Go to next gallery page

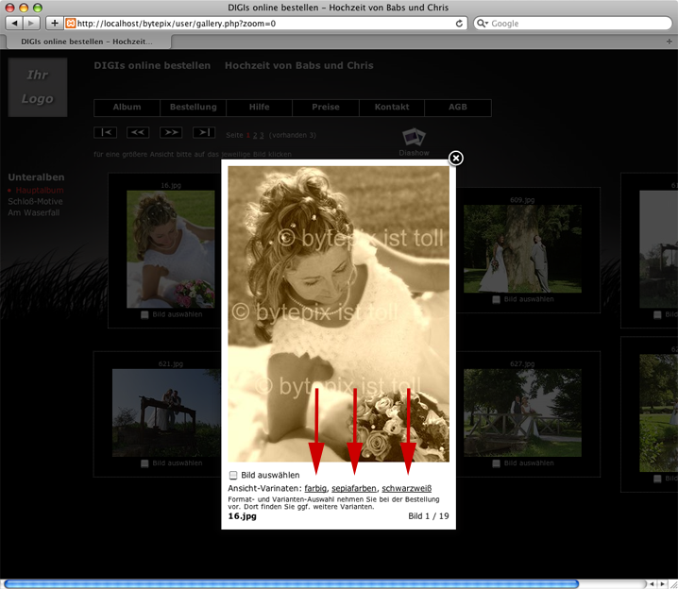(171, 132)
